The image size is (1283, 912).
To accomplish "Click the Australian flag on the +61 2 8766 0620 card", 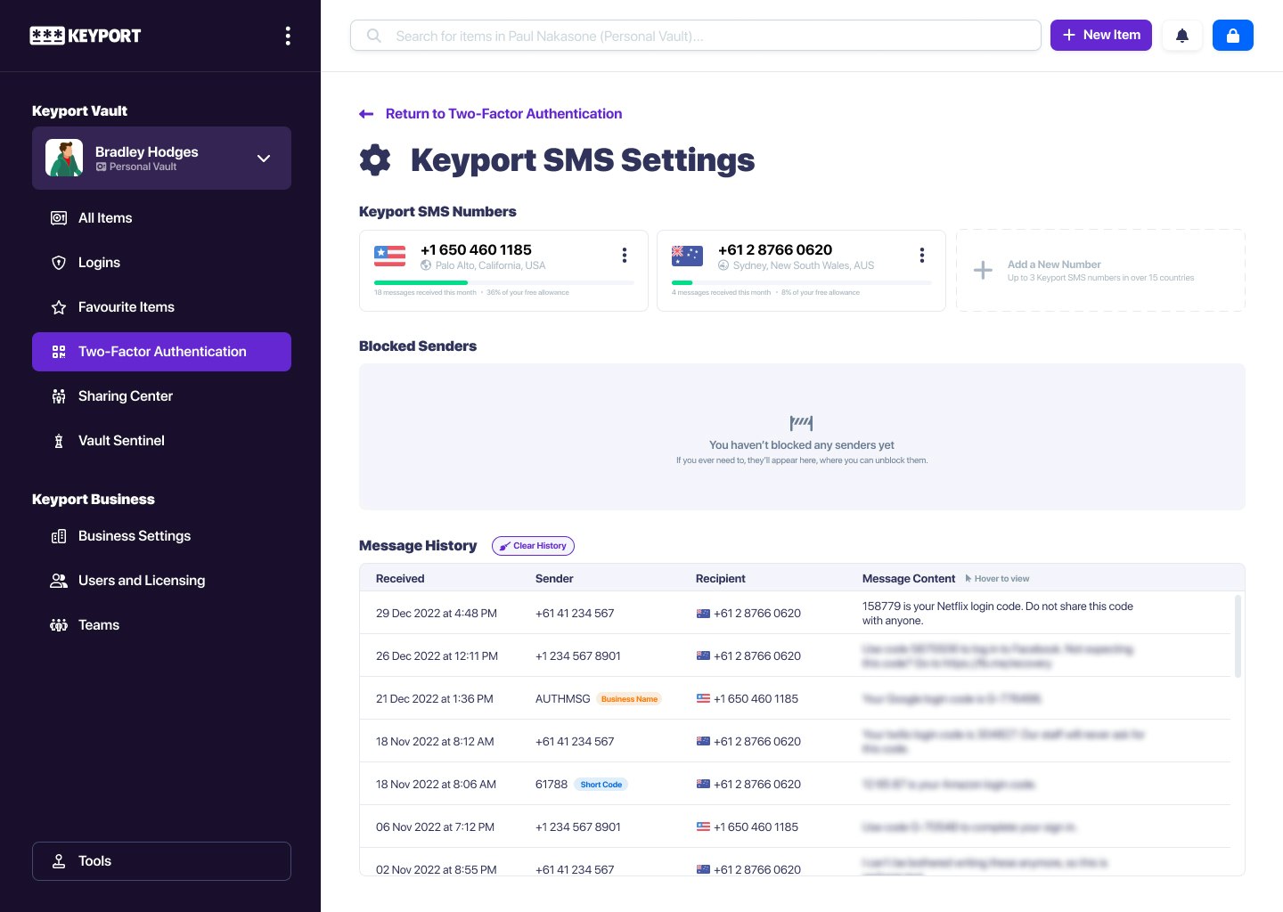I will 687,256.
